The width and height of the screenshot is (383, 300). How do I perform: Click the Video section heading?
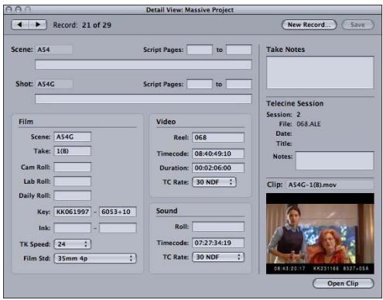[166, 122]
